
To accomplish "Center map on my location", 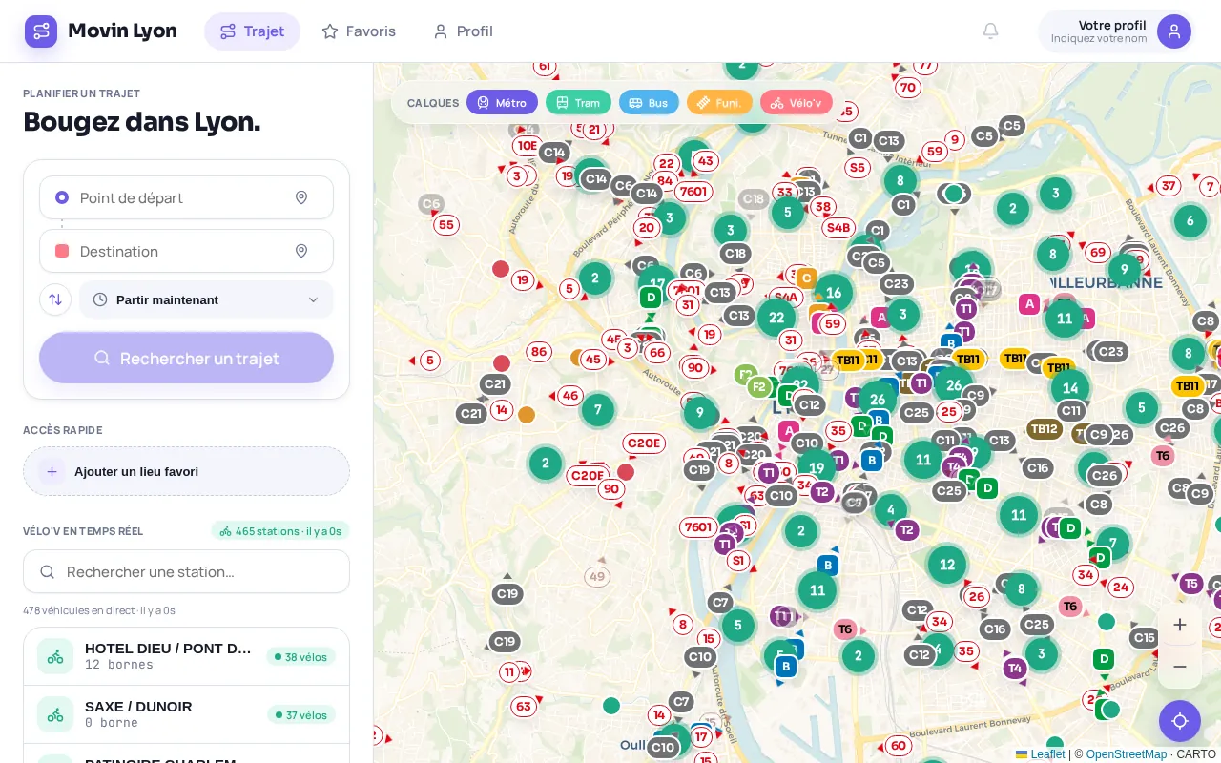I will 1180,721.
